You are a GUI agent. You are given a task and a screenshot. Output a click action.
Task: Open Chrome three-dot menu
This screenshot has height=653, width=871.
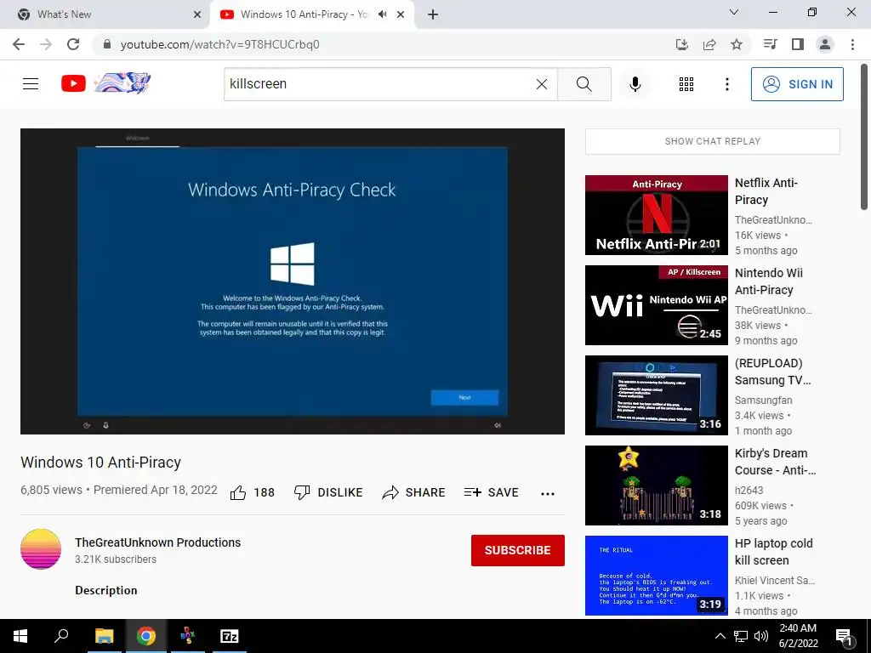pyautogui.click(x=852, y=44)
